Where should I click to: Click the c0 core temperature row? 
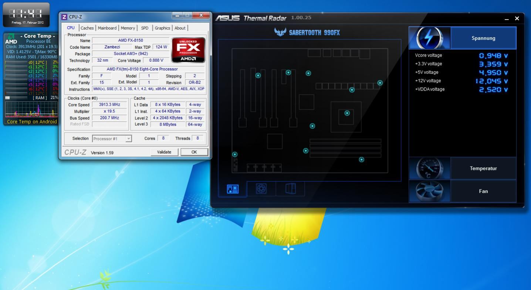point(31,62)
